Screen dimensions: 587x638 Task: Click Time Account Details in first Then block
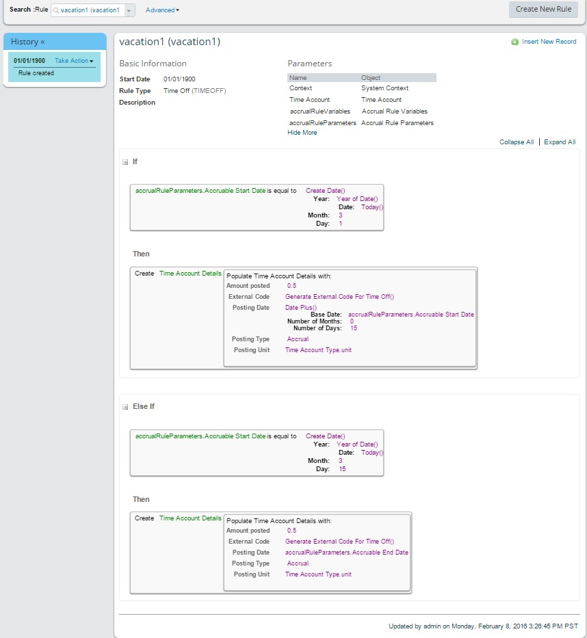(x=190, y=274)
